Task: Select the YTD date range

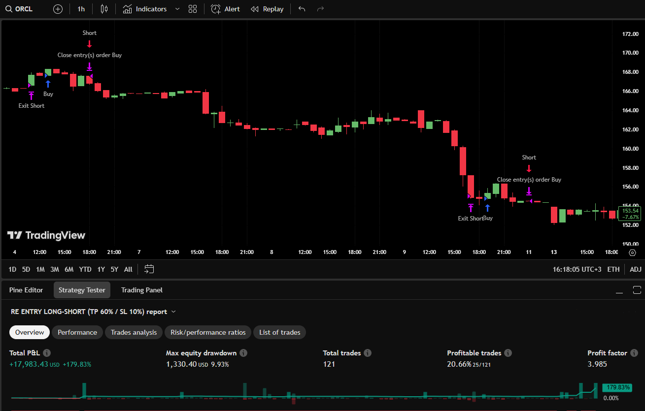Action: [85, 269]
